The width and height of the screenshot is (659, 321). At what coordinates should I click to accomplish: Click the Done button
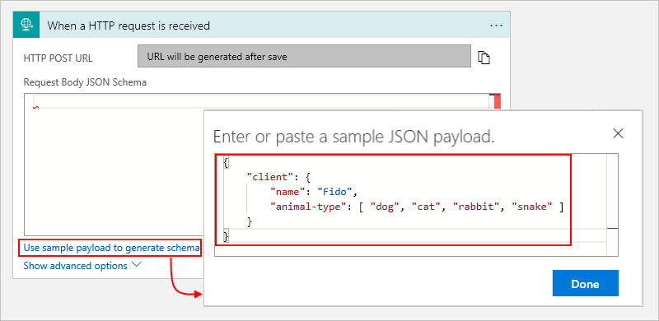(x=585, y=284)
